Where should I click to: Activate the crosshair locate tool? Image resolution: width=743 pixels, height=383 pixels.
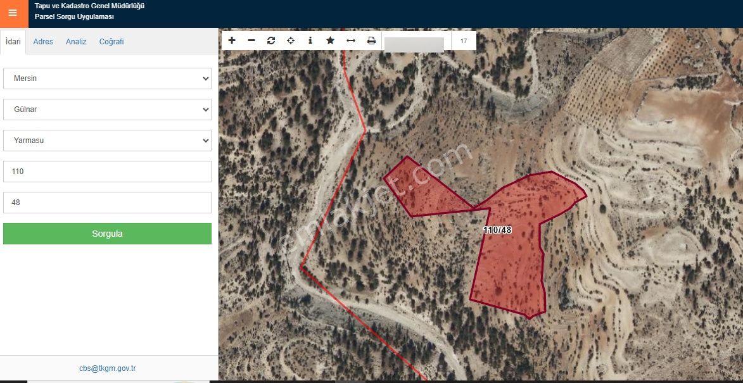(x=291, y=41)
